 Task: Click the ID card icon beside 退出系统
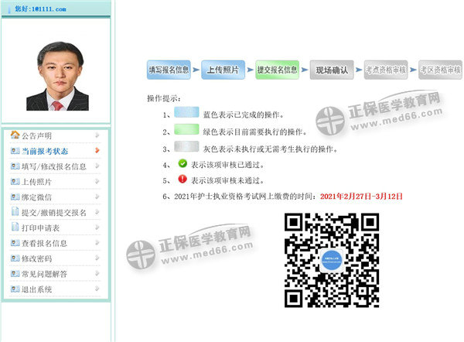pyautogui.click(x=15, y=289)
